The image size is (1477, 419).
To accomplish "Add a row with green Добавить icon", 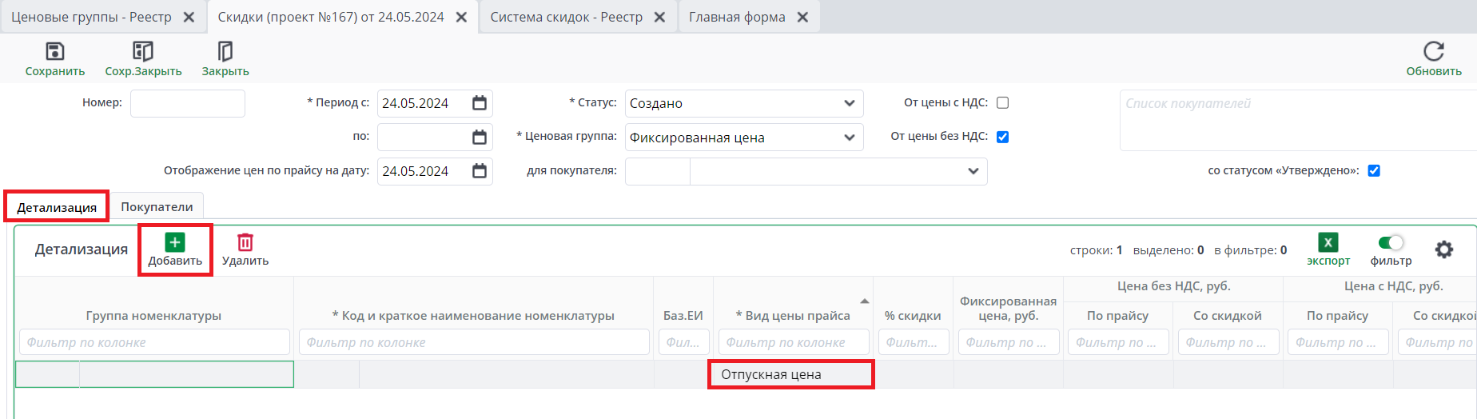I will [x=175, y=242].
